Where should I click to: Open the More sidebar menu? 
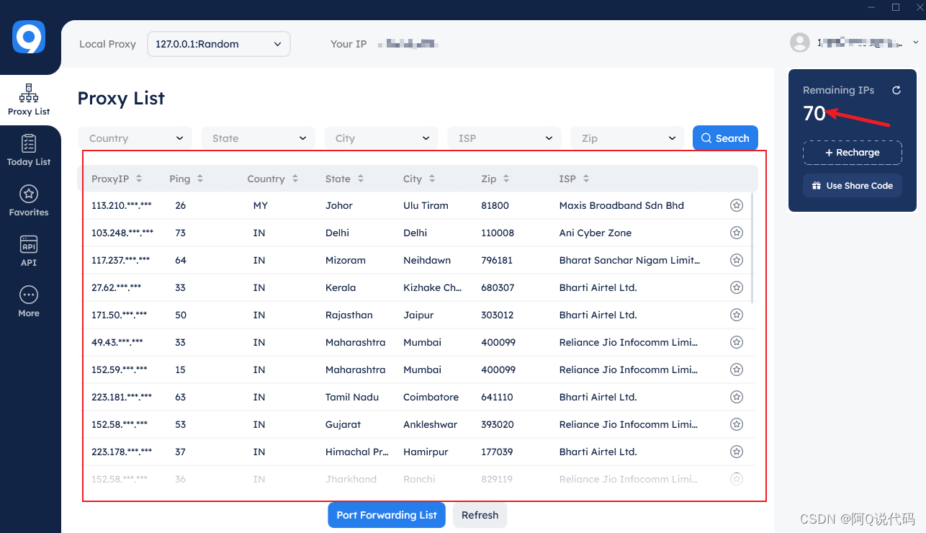click(29, 302)
